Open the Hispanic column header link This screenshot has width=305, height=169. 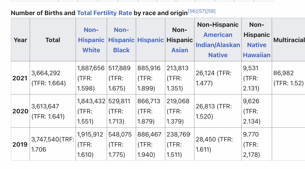150,40
